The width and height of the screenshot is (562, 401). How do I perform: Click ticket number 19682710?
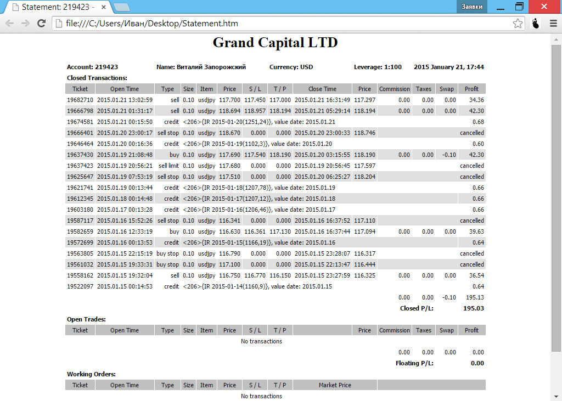tap(80, 100)
